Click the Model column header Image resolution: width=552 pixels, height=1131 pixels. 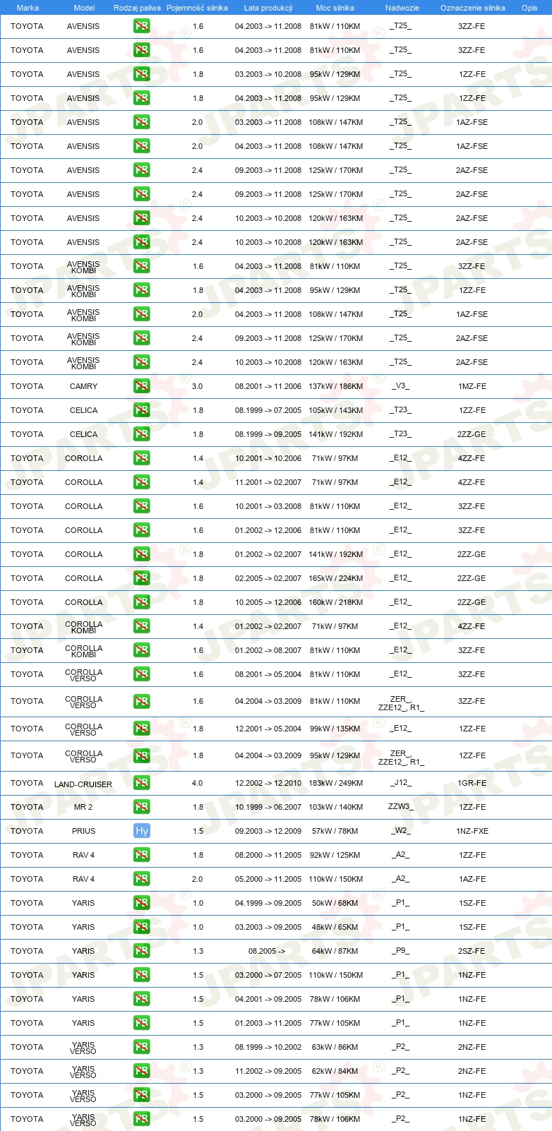84,8
